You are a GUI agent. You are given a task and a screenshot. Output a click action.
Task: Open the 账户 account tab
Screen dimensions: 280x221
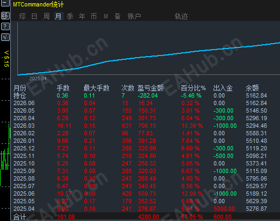pyautogui.click(x=134, y=16)
